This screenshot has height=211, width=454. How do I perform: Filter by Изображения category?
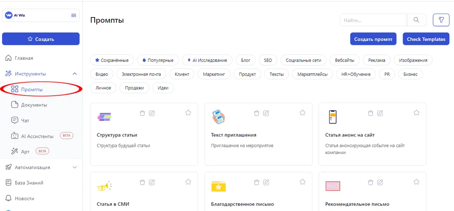(x=413, y=60)
